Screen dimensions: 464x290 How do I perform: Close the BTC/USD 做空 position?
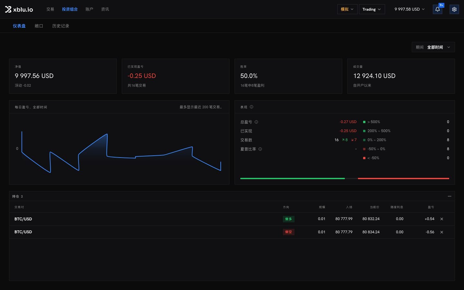(442, 232)
